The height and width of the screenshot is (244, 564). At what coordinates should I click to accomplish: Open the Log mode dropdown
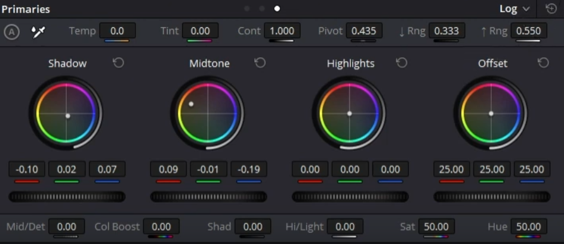[x=514, y=9]
